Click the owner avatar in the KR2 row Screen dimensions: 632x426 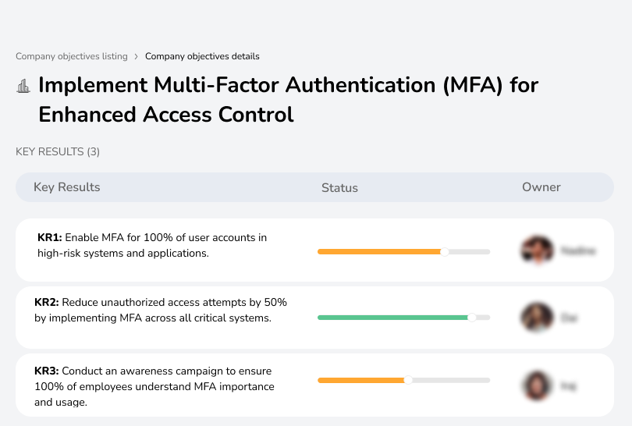click(x=537, y=318)
